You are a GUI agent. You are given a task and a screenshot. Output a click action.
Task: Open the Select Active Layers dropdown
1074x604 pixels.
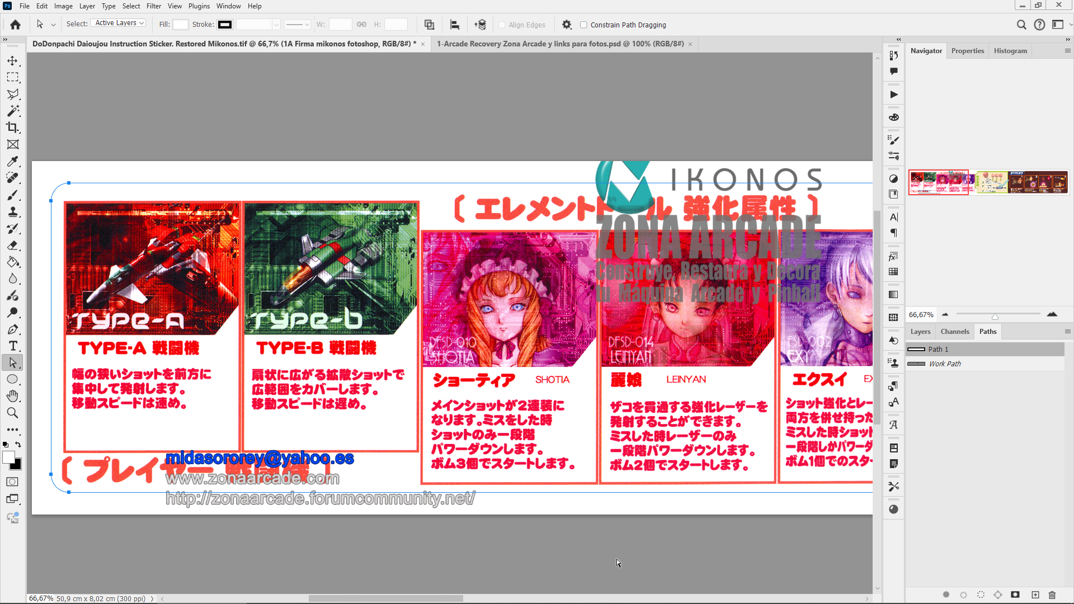coord(118,23)
